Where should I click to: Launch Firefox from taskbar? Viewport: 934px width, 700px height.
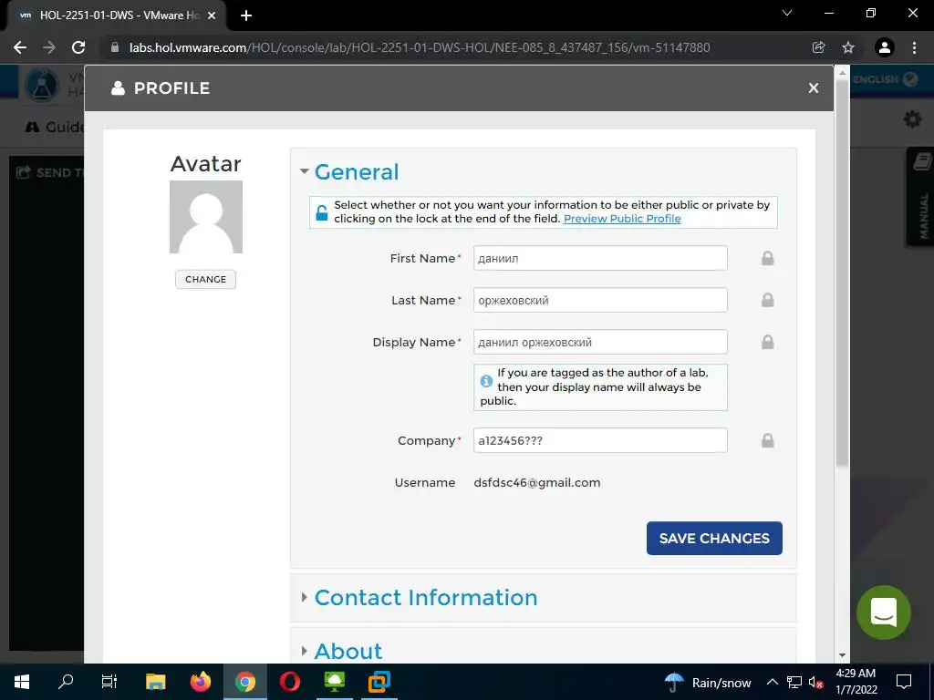click(x=200, y=682)
